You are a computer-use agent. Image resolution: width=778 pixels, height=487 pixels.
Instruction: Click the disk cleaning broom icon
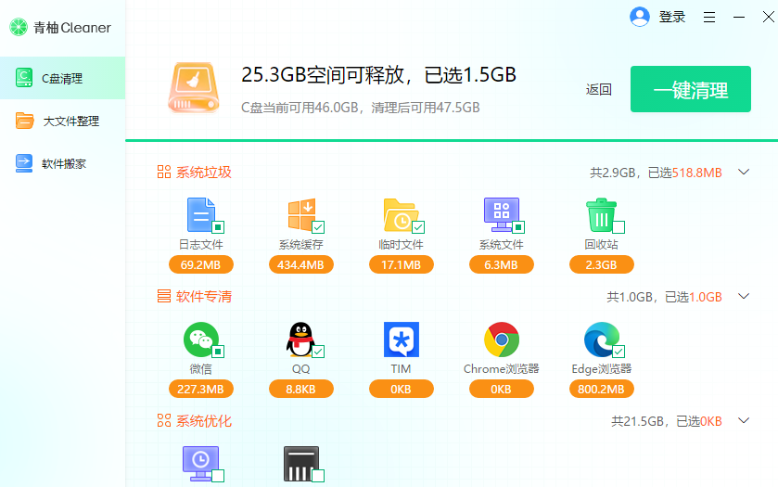(x=194, y=88)
